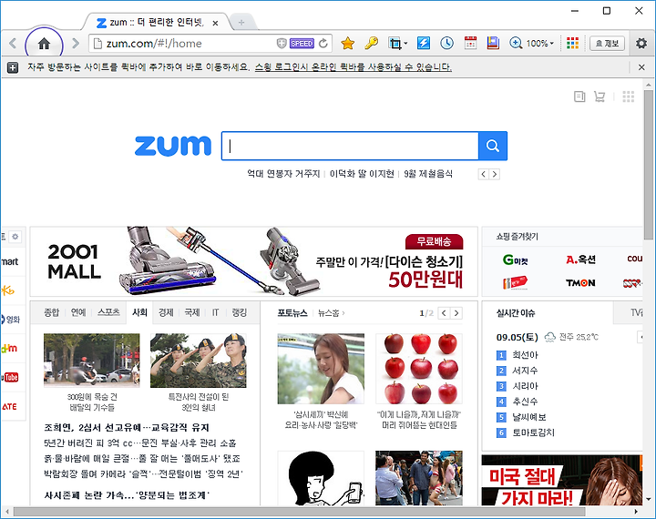Open trending keyword 토마토김치
656x519 pixels.
pyautogui.click(x=533, y=432)
